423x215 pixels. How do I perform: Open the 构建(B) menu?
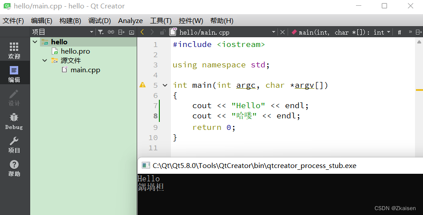[70, 21]
